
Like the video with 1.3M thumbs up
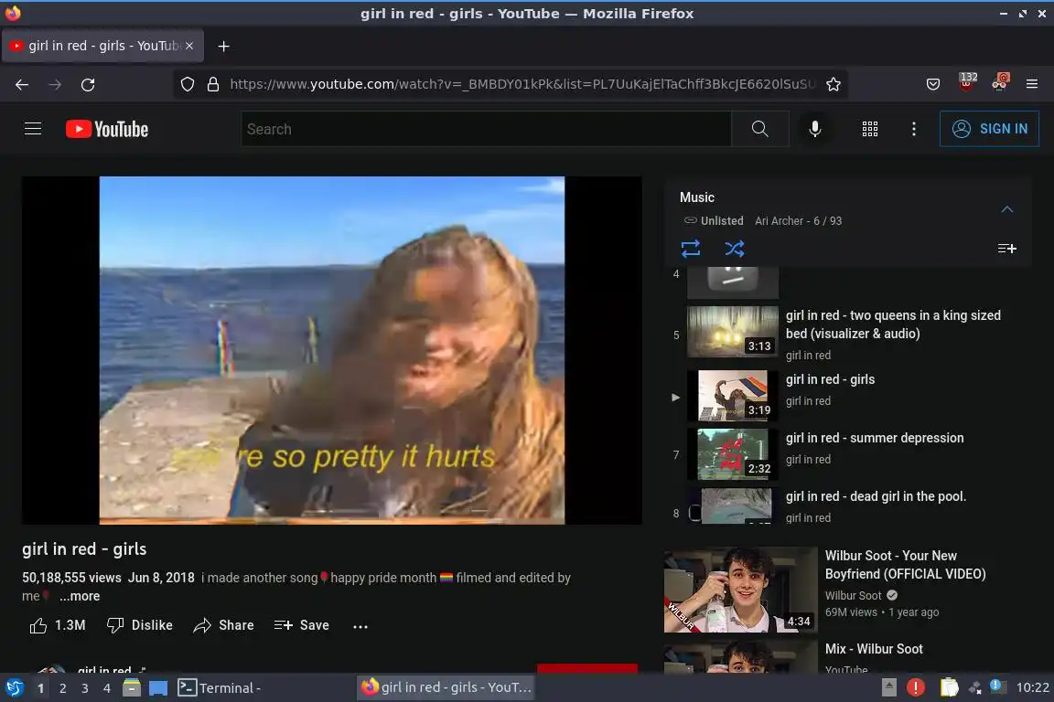pos(57,625)
